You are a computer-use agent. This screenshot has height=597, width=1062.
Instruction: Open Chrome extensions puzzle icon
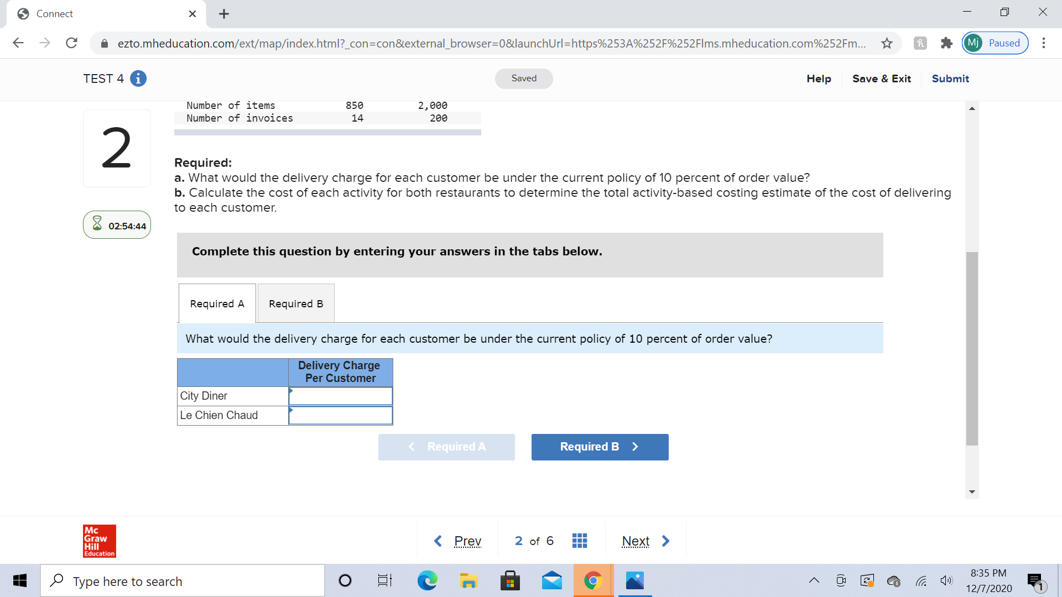[946, 43]
